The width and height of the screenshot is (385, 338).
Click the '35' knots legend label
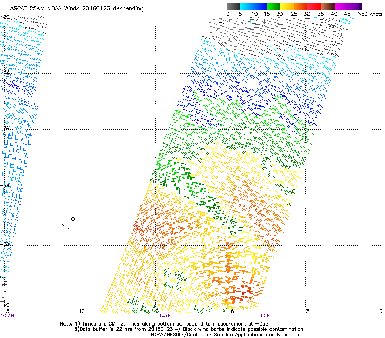pyautogui.click(x=320, y=14)
